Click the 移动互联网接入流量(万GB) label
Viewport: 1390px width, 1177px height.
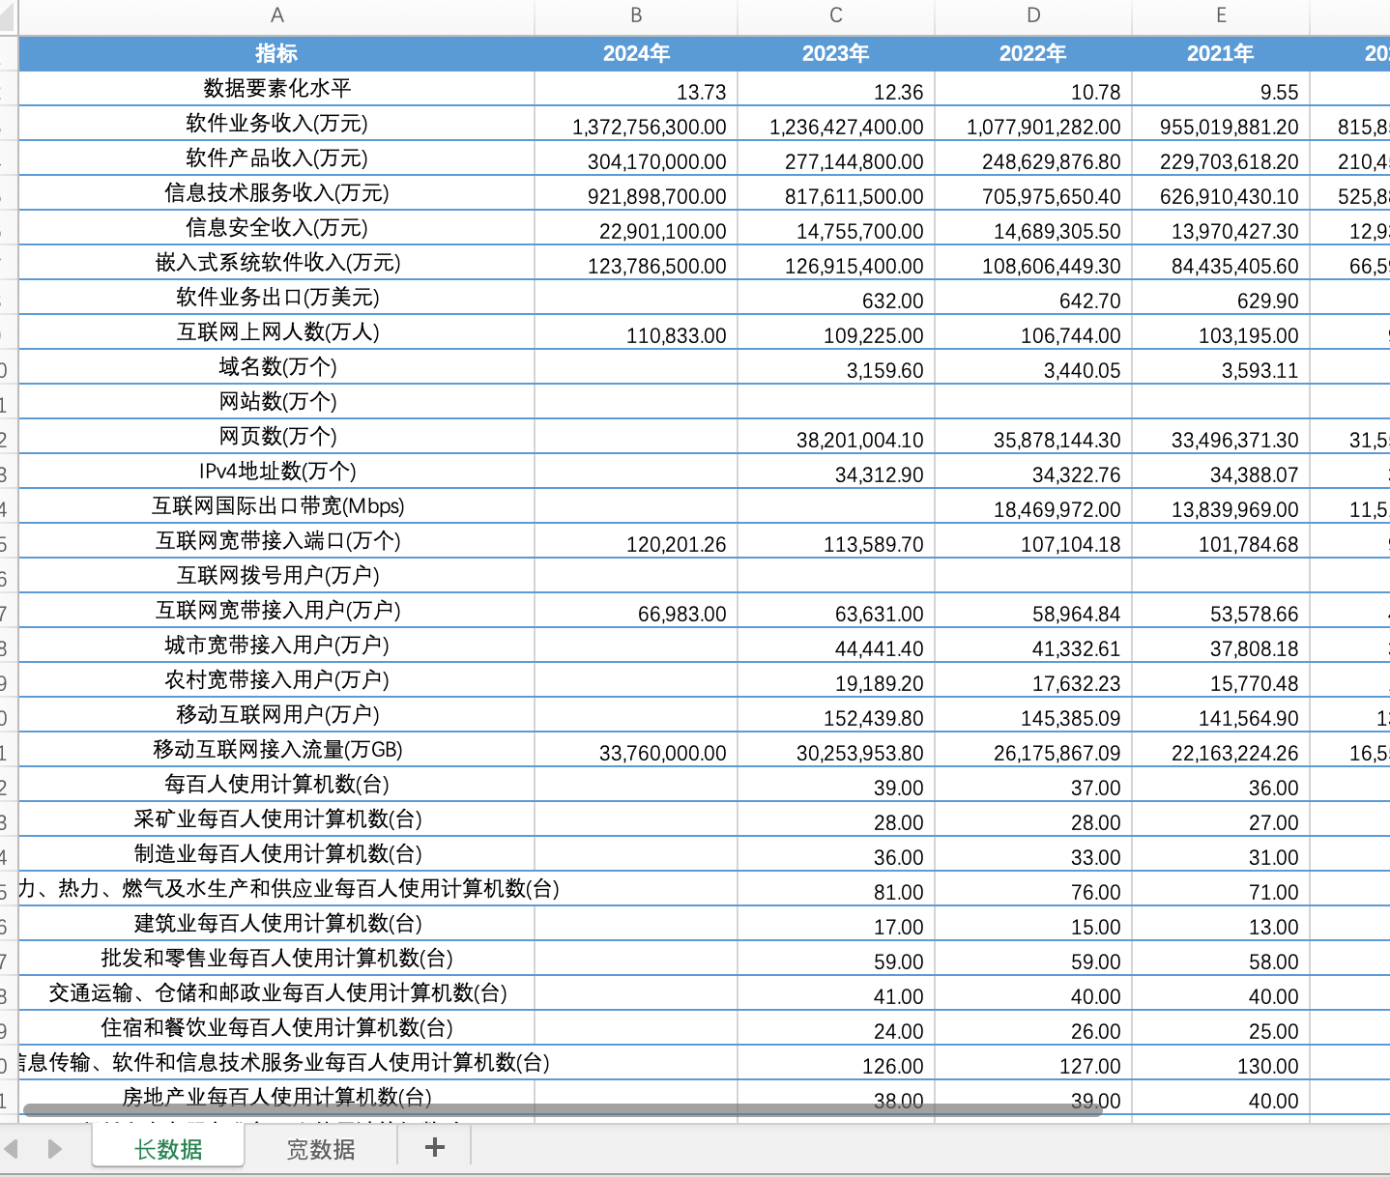pos(276,750)
